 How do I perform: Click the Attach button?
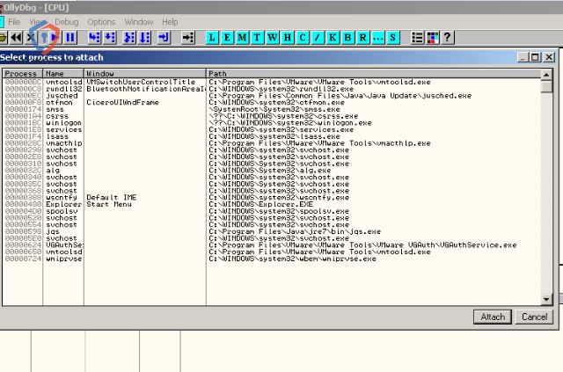point(493,317)
